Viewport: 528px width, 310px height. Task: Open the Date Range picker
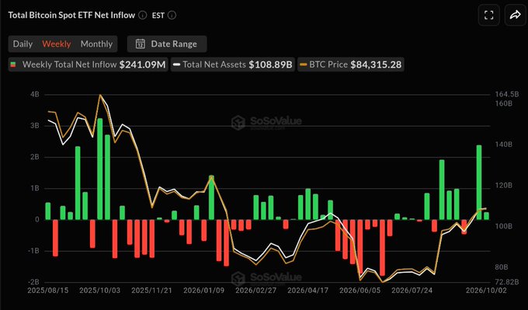click(167, 44)
